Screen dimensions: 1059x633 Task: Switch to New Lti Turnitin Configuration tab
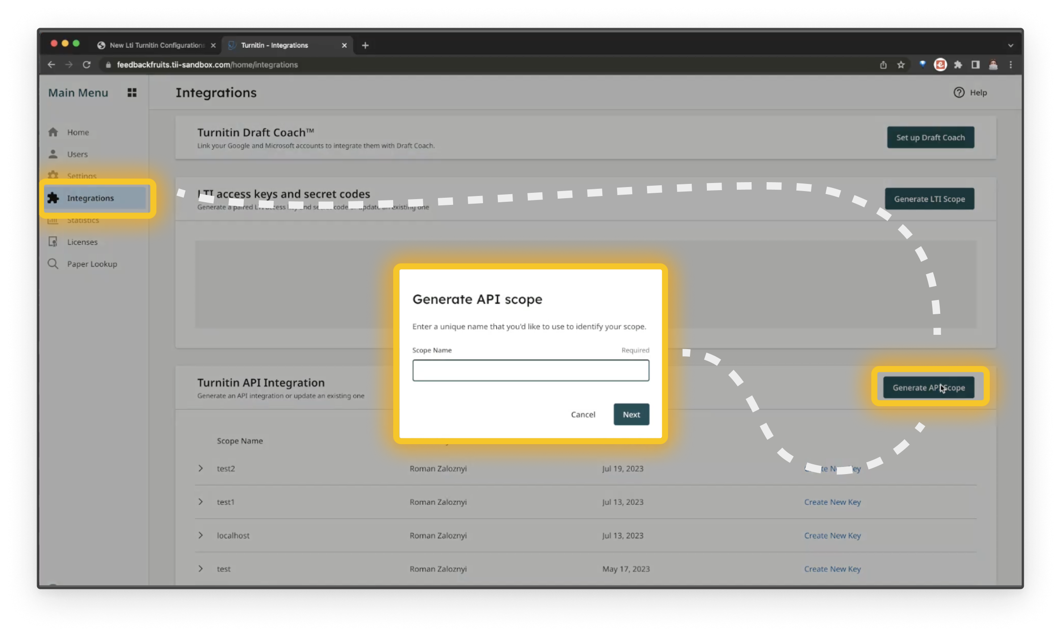pyautogui.click(x=156, y=45)
